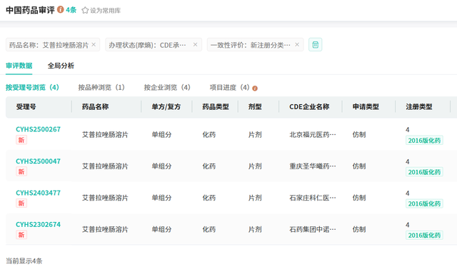457x272 pixels.
Task: Open application record CYHS2500267
Action: pyautogui.click(x=38, y=129)
